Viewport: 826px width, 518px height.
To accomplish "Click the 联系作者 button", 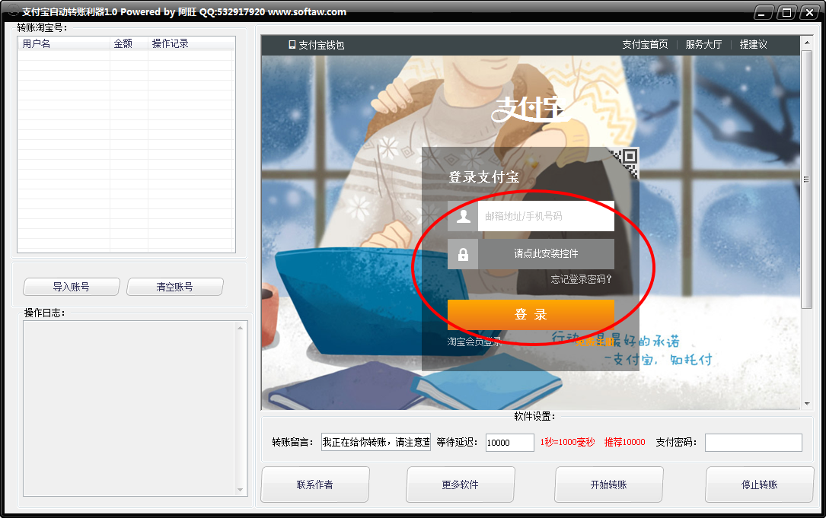I will click(x=314, y=485).
